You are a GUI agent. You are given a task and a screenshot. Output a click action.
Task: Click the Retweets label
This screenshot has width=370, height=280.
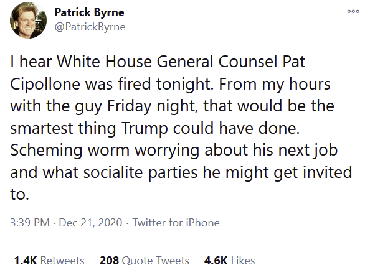point(62,261)
